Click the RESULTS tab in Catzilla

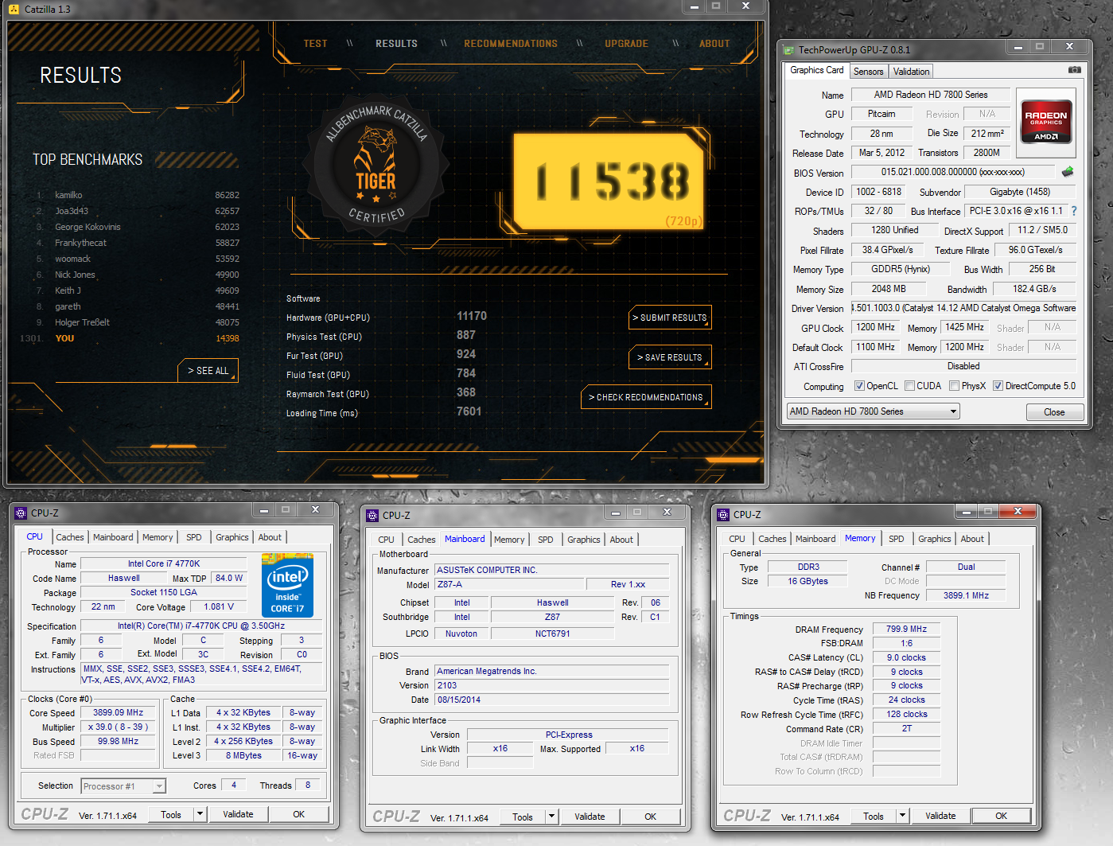pos(396,44)
